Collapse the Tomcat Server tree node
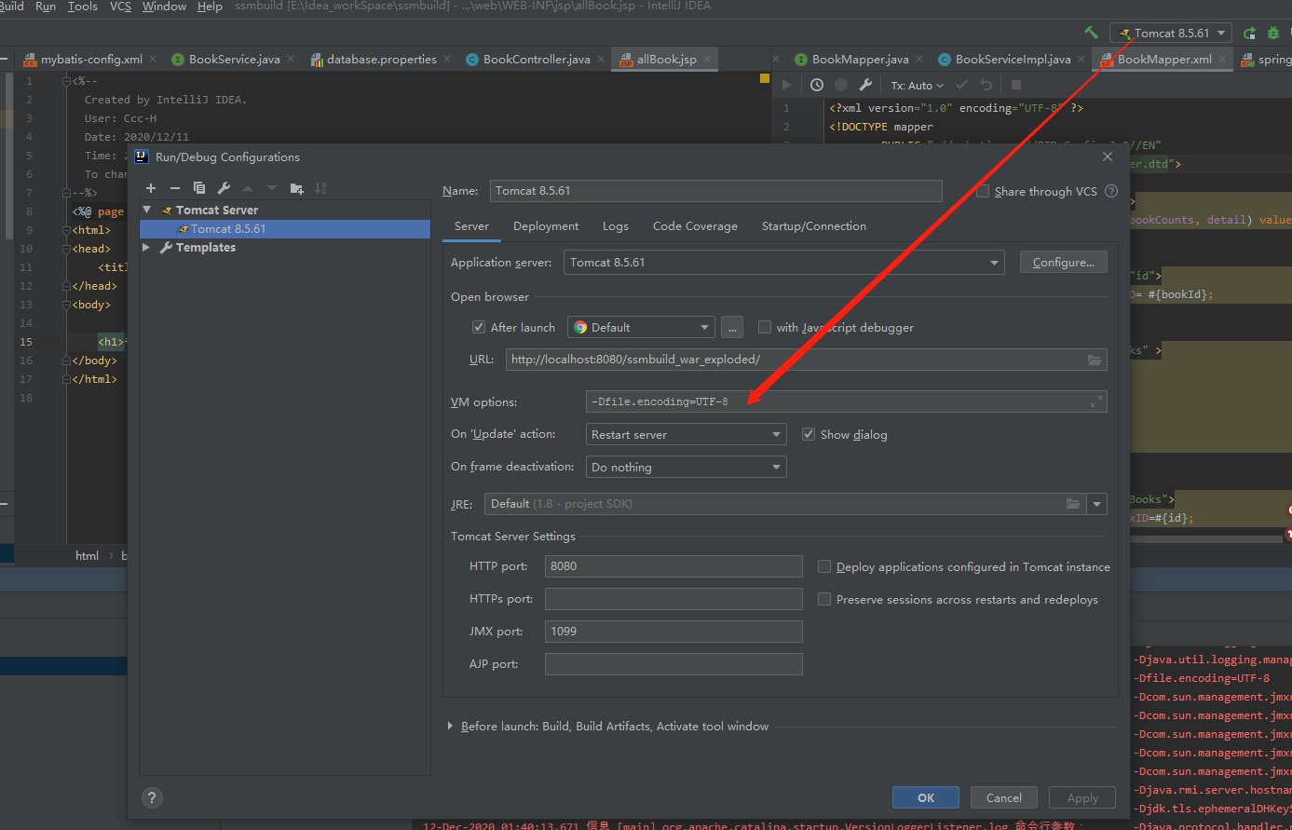The width and height of the screenshot is (1292, 830). point(147,210)
